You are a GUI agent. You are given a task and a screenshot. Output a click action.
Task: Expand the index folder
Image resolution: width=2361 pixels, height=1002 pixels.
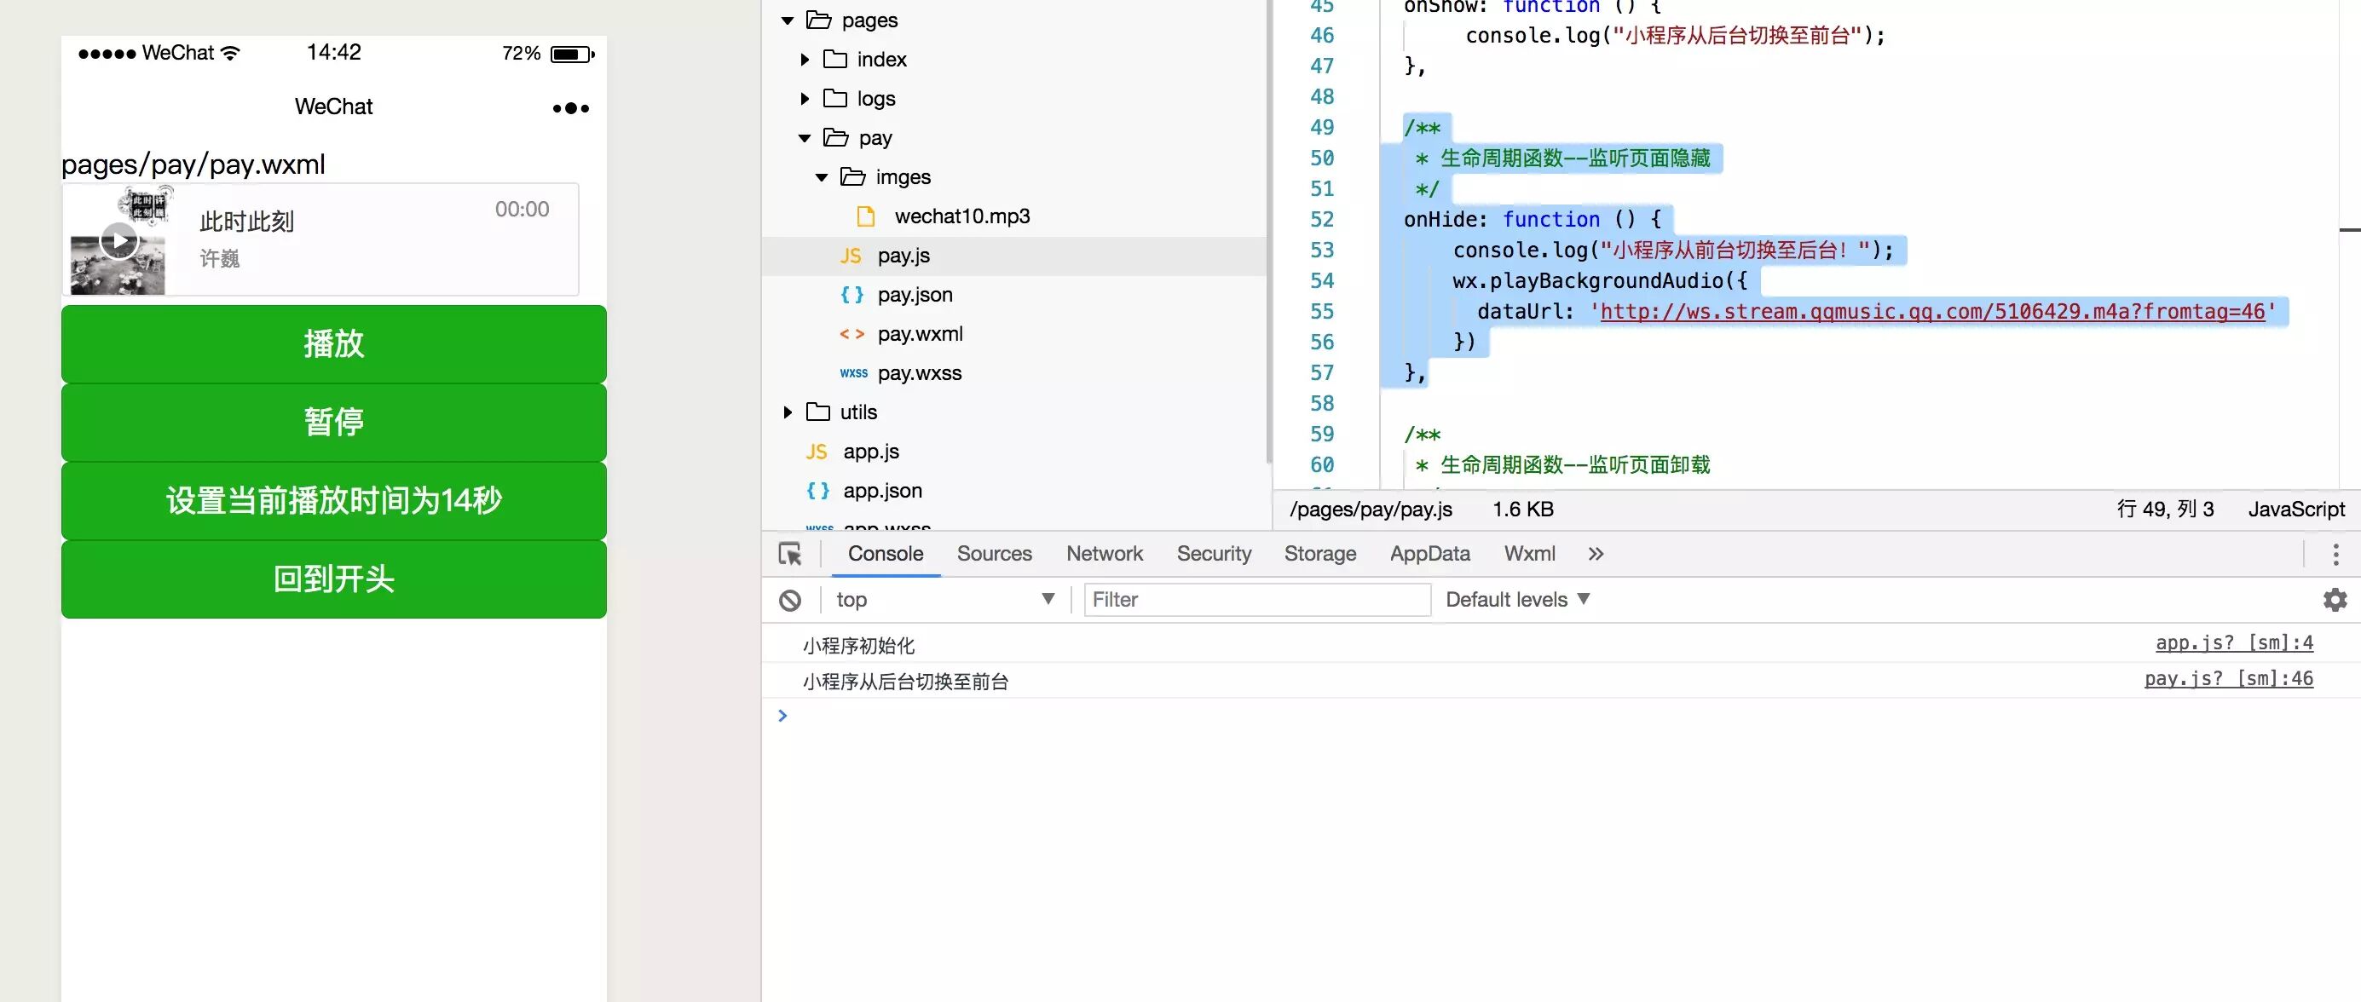click(x=805, y=60)
